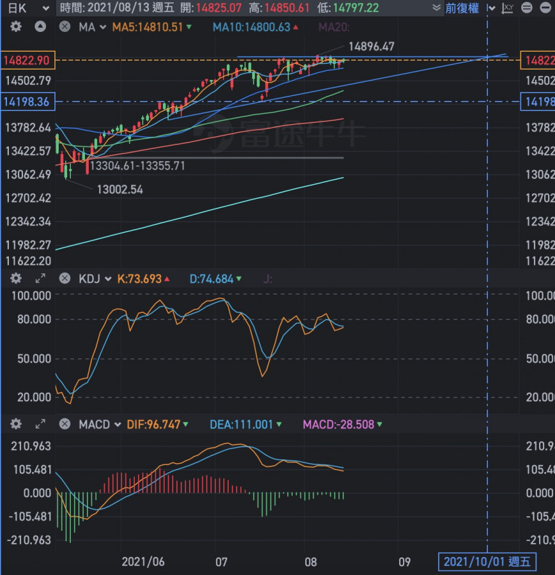Viewport: 555px width, 575px height.
Task: Change indicator via MA dropdown
Action: (92, 27)
